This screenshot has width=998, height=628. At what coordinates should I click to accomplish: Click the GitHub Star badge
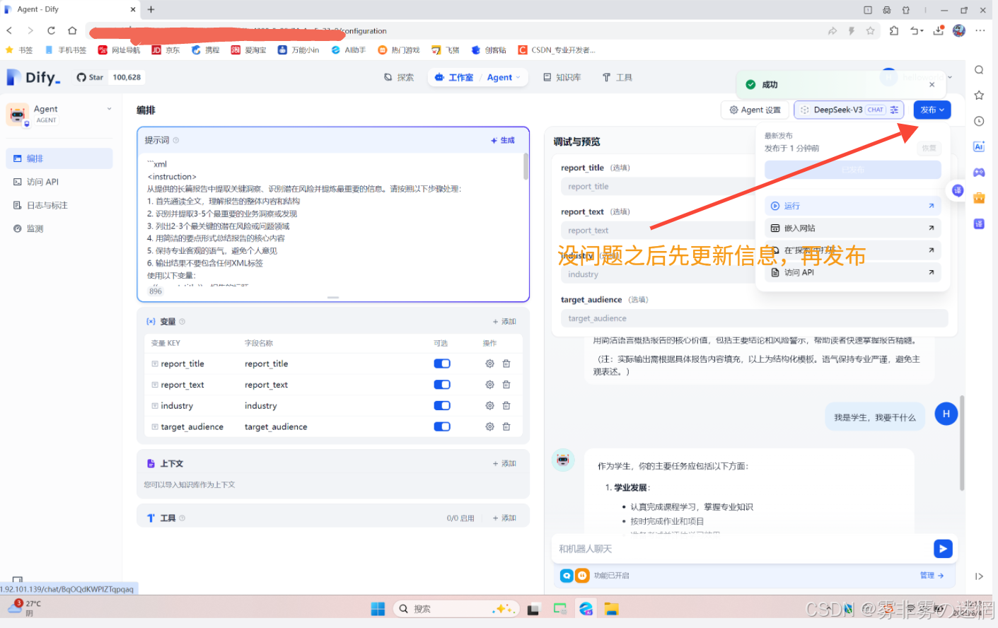pyautogui.click(x=109, y=77)
